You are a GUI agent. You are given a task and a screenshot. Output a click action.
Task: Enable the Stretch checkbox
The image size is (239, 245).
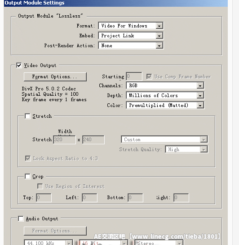27,116
